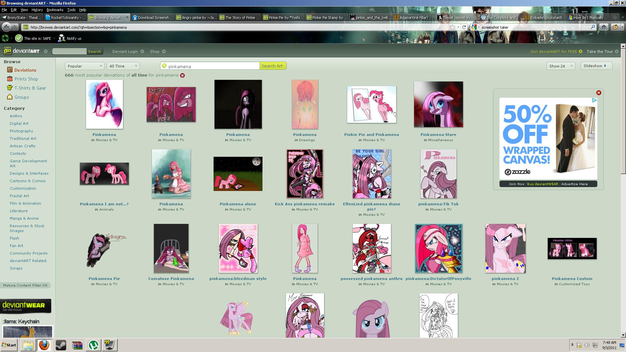Open the Groups house icon
626x352 pixels.
point(10,97)
